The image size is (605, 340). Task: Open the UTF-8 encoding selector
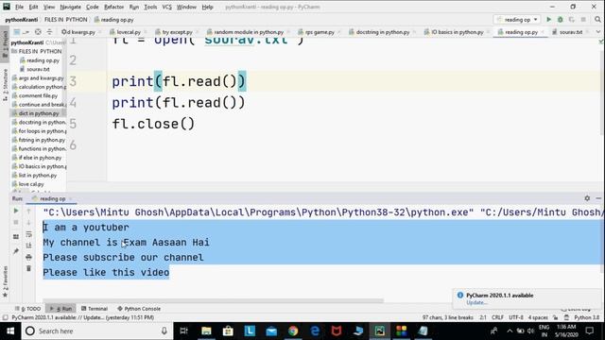click(x=516, y=317)
